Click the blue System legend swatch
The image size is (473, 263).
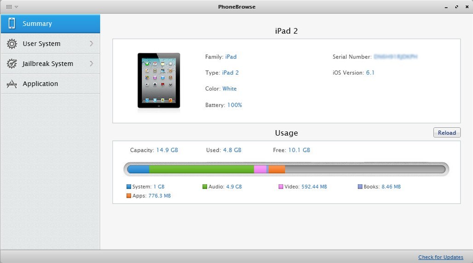click(x=129, y=187)
